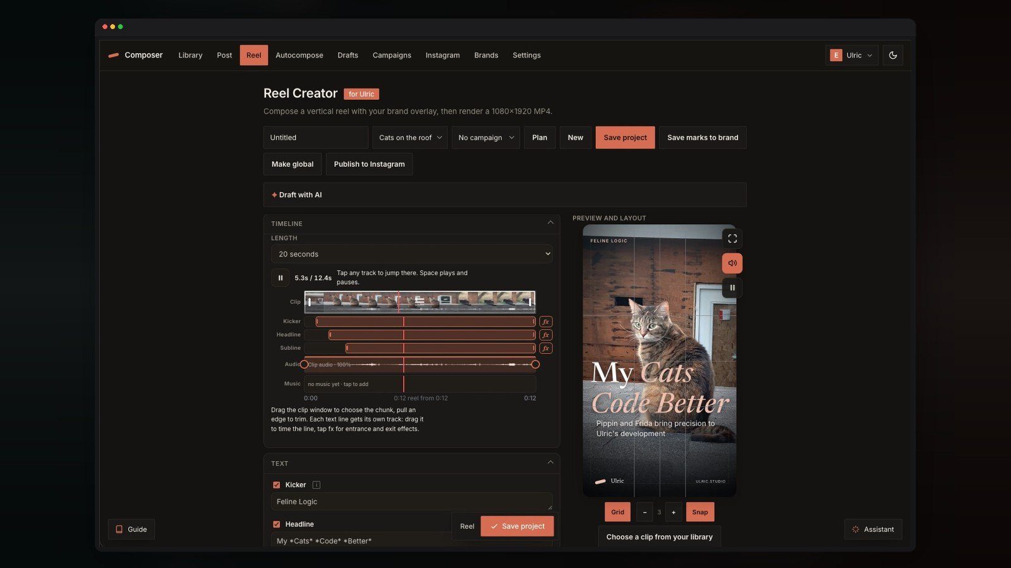Click the Feline Logic kicker text field

tap(412, 502)
